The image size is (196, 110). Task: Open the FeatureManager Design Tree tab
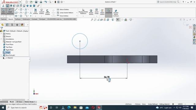[x=2, y=25]
